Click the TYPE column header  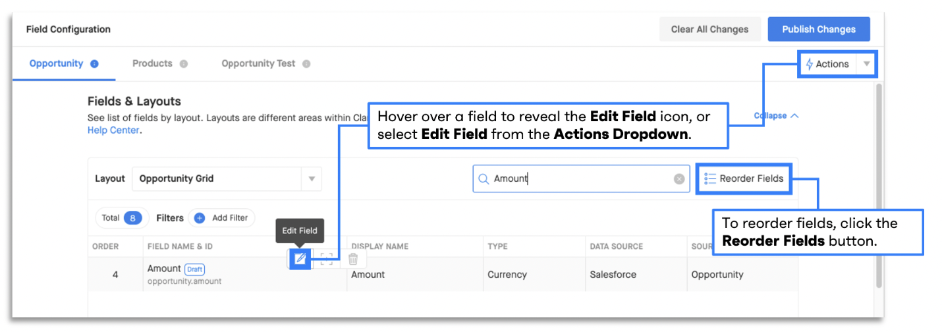tap(497, 246)
